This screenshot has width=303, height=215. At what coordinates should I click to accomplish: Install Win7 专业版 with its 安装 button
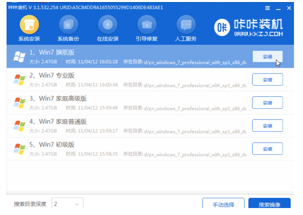[x=267, y=80]
